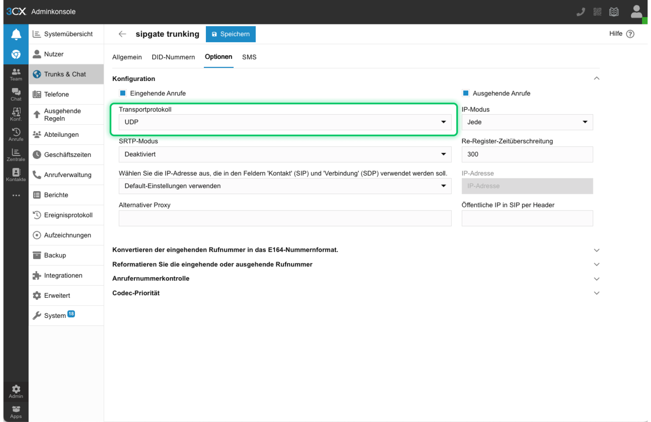Click the Re-Register-Zeitüberschreitung field with 300
The width and height of the screenshot is (651, 422).
(x=527, y=154)
